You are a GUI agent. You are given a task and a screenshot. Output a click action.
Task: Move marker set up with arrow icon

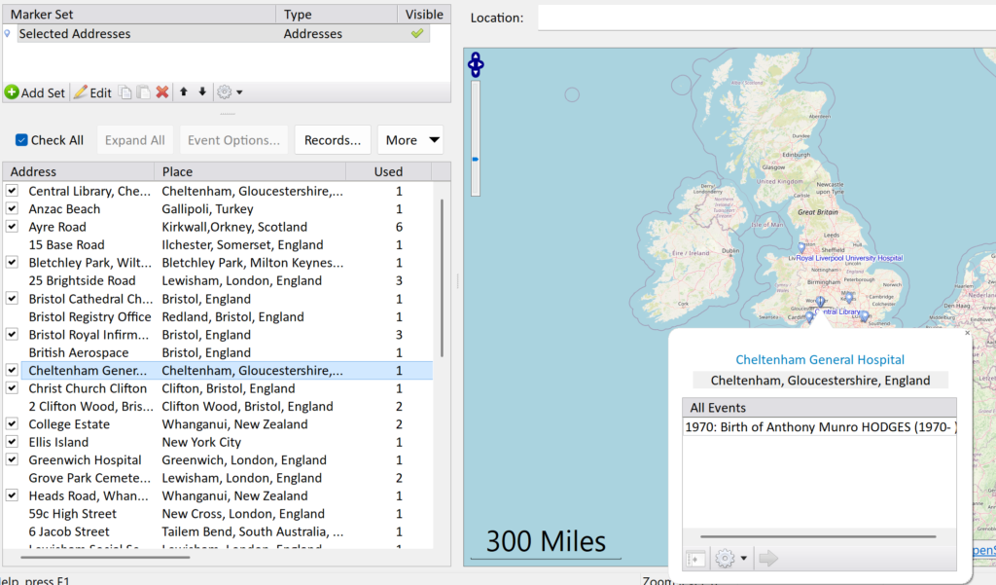pyautogui.click(x=184, y=91)
